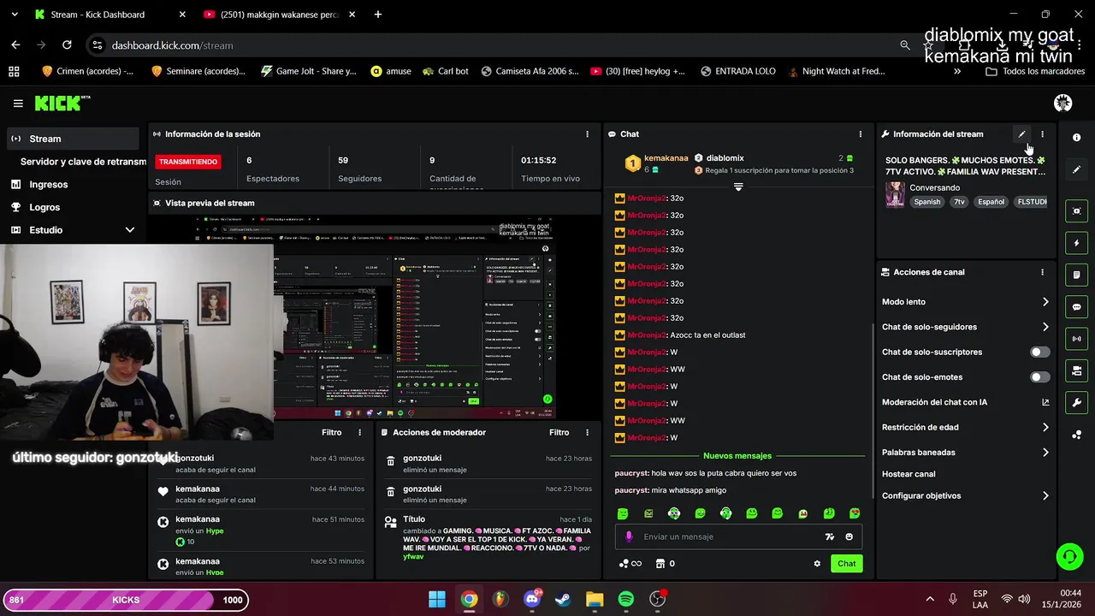This screenshot has height=616, width=1095.
Task: Click the Nuevos mensajes divider link
Action: (x=737, y=456)
